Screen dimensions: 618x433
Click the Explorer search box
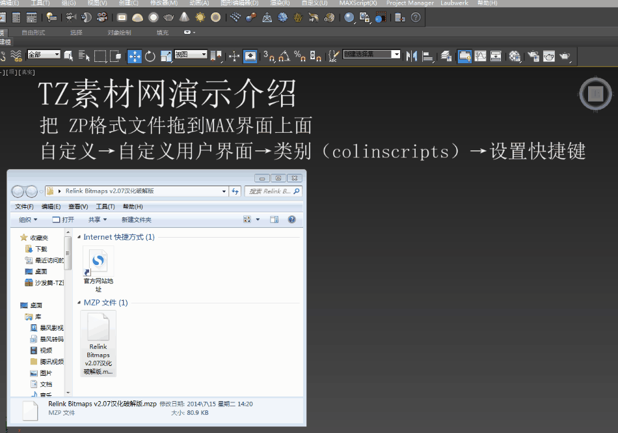(273, 191)
